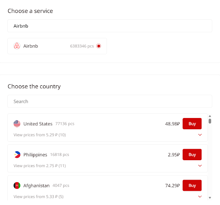Image resolution: width=220 pixels, height=205 pixels.
Task: Click the Philippines flag icon
Action: tap(17, 155)
